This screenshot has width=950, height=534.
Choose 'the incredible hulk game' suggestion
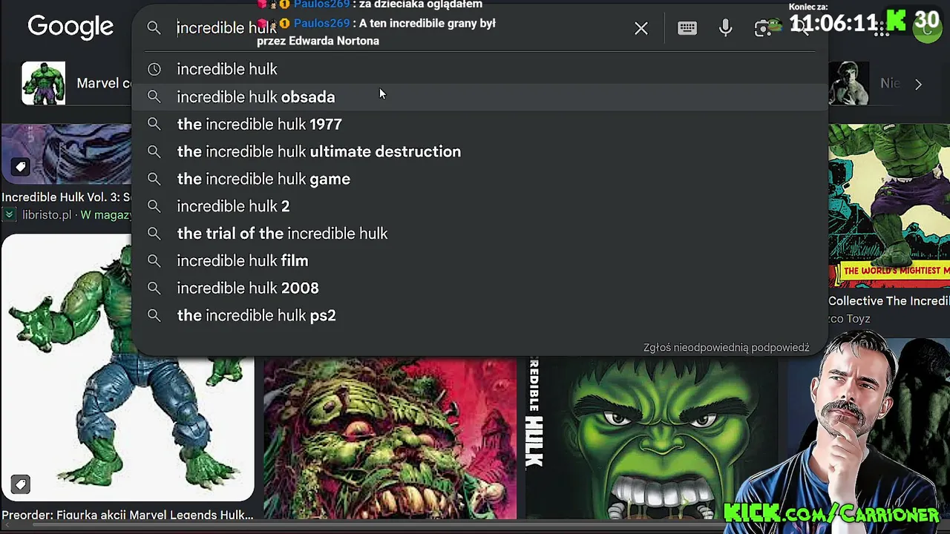(x=479, y=179)
